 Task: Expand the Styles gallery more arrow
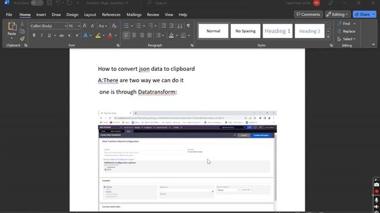coord(328,37)
